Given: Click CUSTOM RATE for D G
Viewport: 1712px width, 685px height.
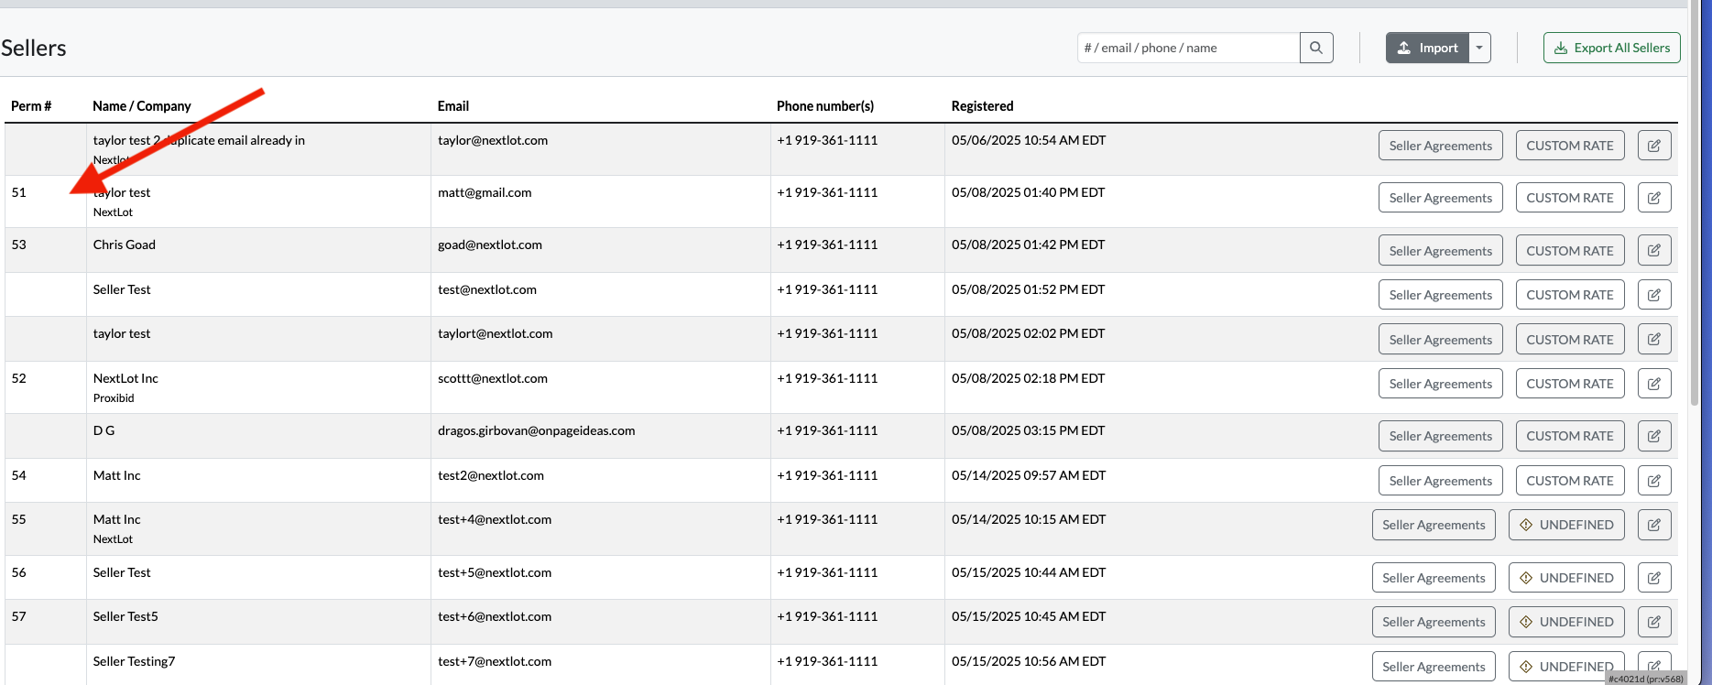Looking at the screenshot, I should point(1570,436).
